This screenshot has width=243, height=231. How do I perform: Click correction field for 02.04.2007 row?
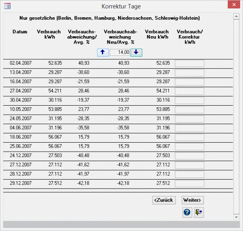pos(189,63)
